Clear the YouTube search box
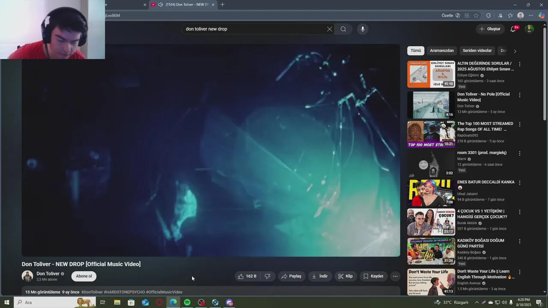Viewport: 548px width, 308px height. (329, 29)
